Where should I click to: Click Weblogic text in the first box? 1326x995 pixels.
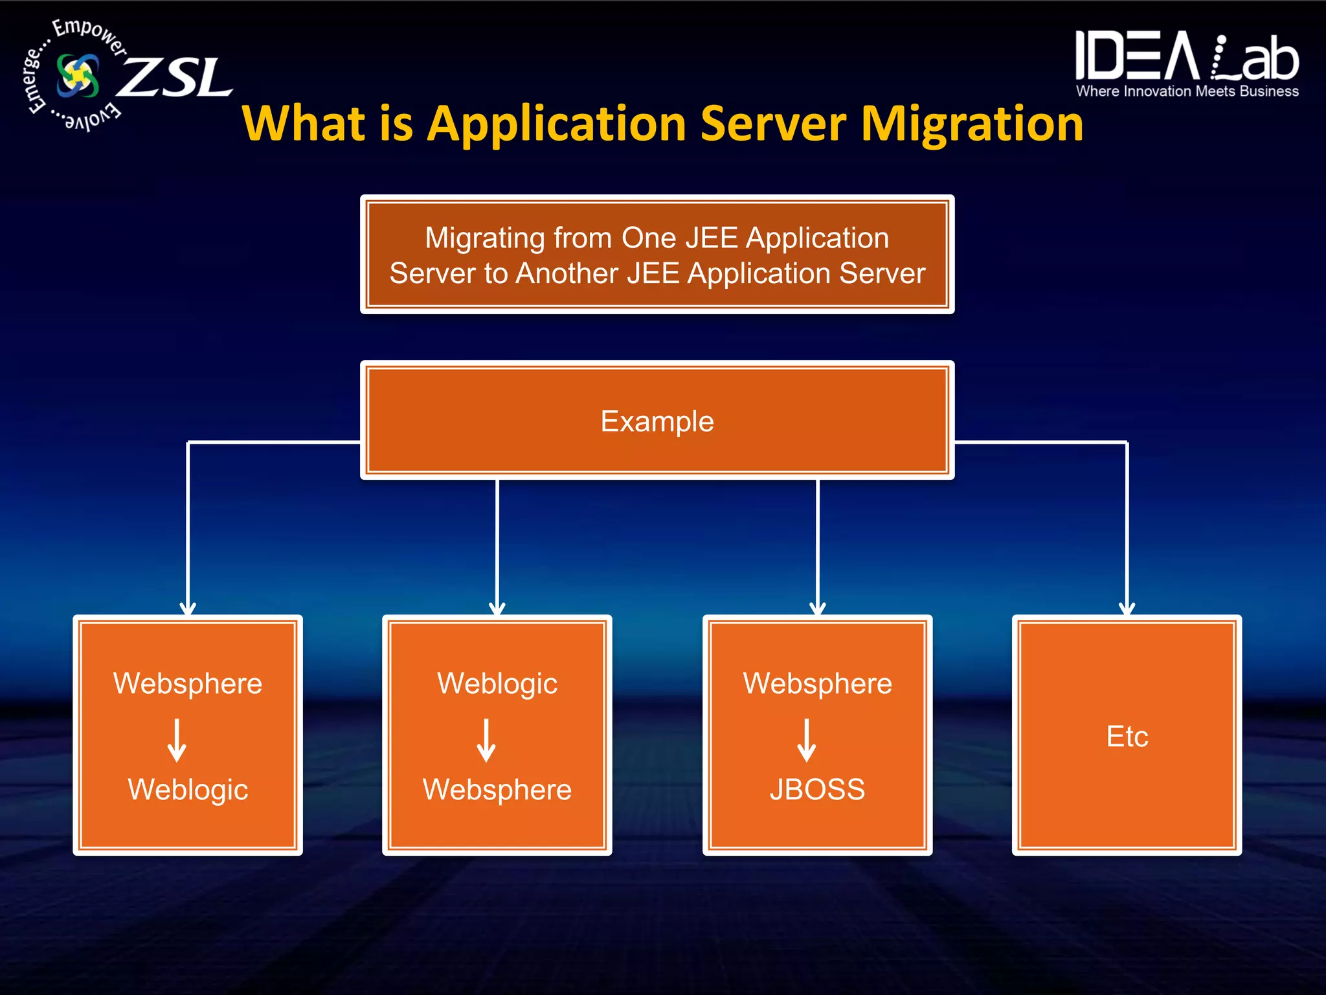[188, 790]
